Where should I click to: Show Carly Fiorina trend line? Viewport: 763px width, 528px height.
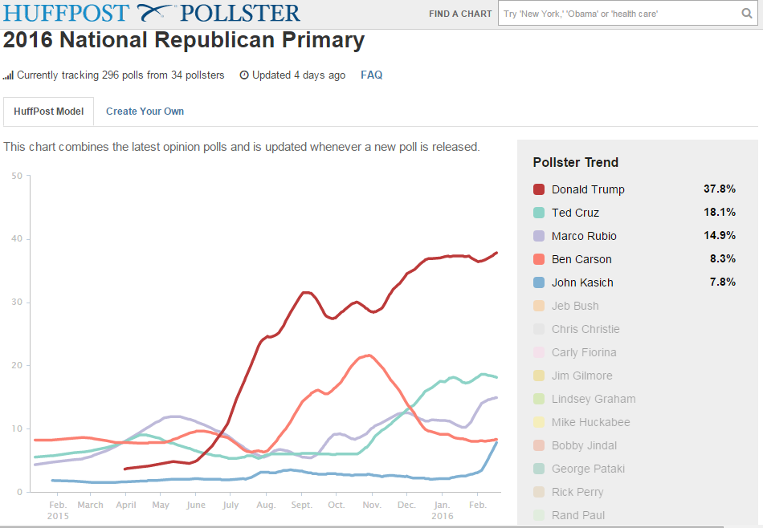point(585,352)
